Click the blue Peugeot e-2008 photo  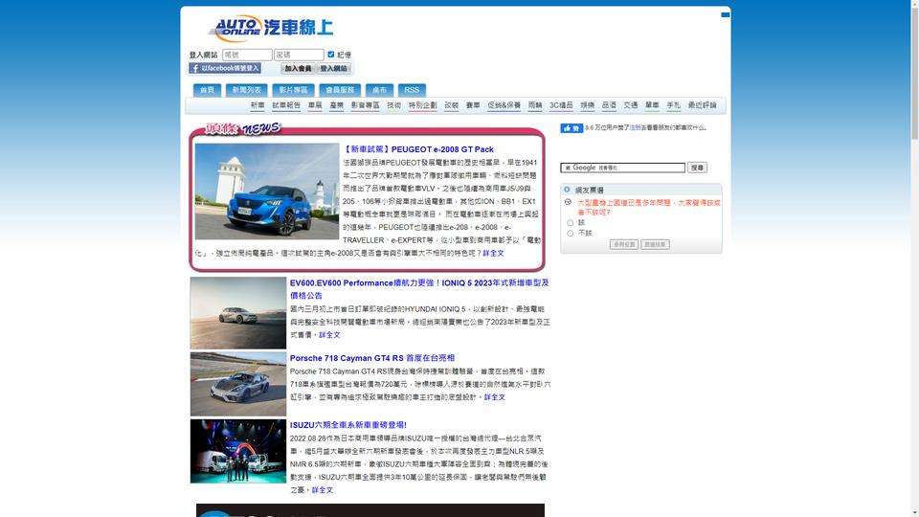(267, 191)
